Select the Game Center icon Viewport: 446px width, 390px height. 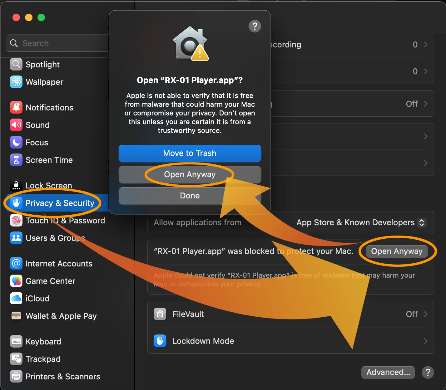[x=16, y=281]
